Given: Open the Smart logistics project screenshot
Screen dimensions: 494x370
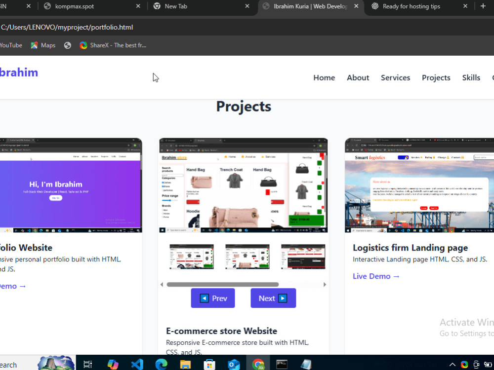Looking at the screenshot, I should (419, 185).
